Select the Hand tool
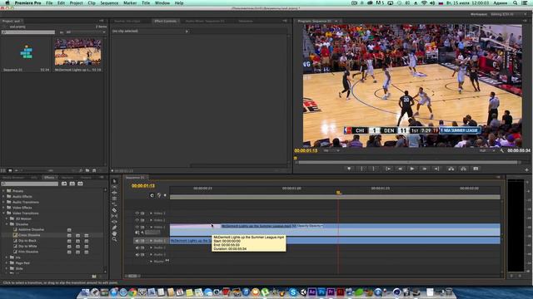The width and height of the screenshot is (533, 299). point(115,233)
